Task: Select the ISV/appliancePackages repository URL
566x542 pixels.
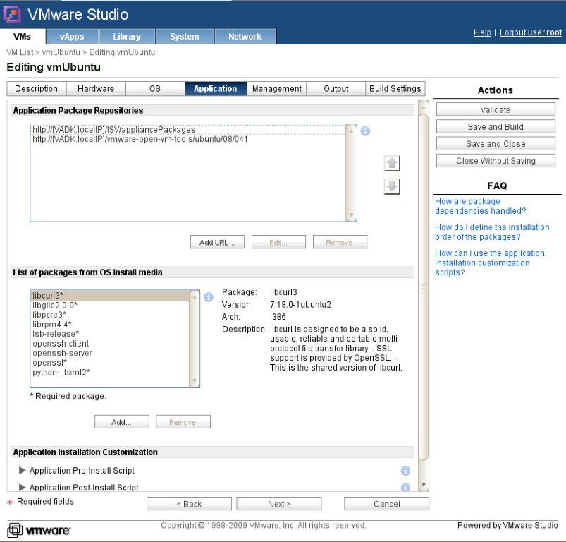Action: click(188, 129)
